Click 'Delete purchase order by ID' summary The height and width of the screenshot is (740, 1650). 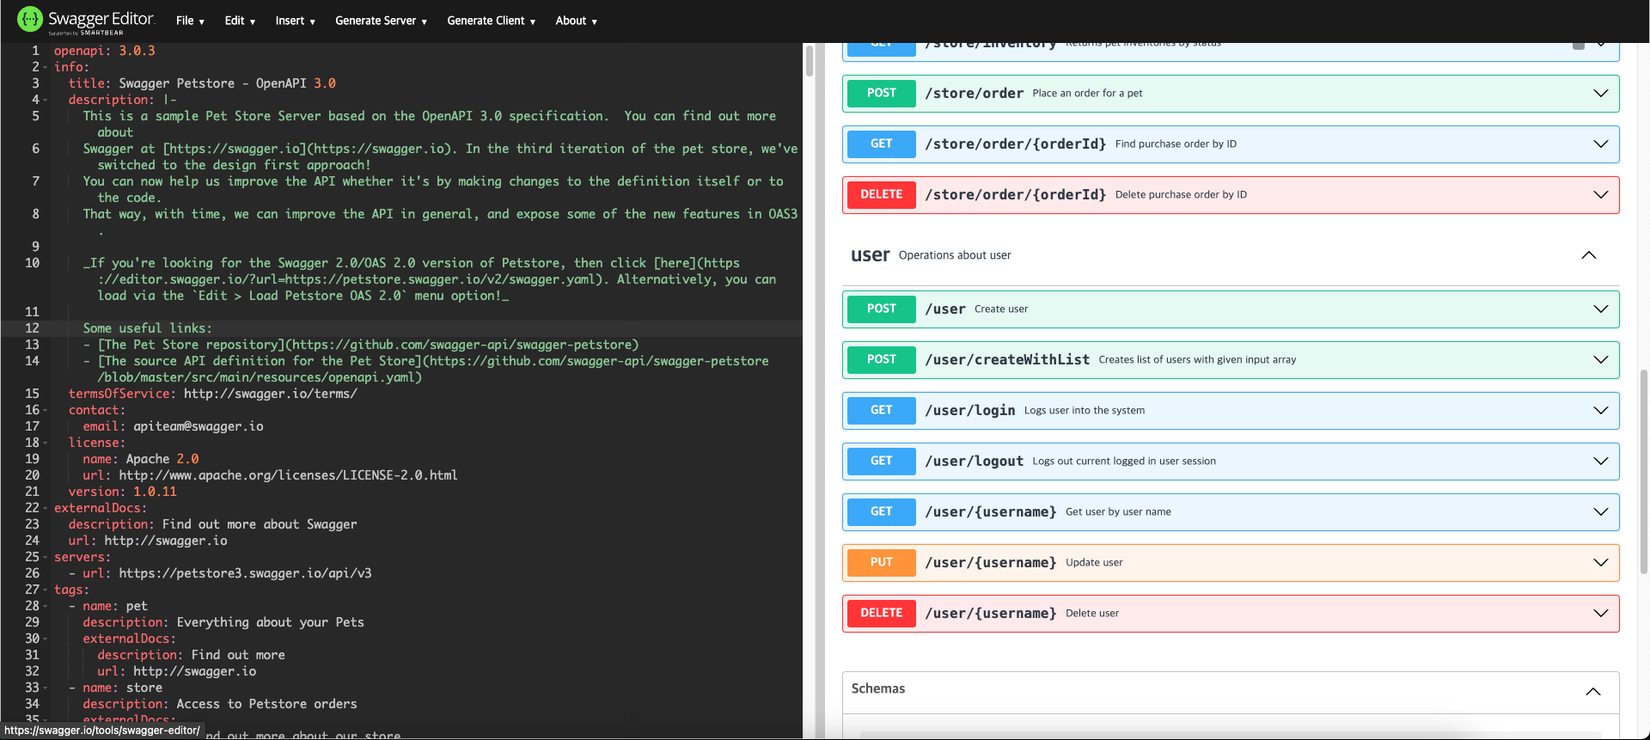pos(1181,195)
